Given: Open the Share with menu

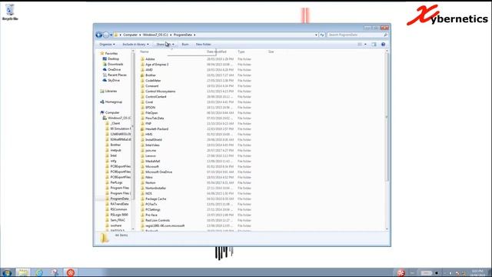Looking at the screenshot, I should [165, 45].
